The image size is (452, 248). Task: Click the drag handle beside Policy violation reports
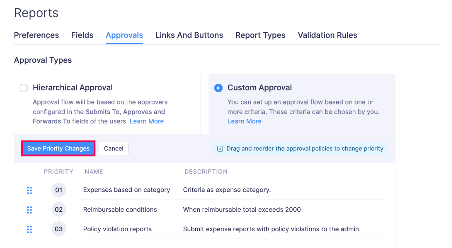pyautogui.click(x=29, y=229)
